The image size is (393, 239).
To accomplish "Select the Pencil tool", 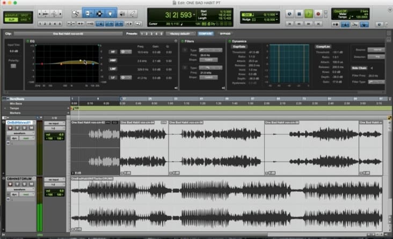I will [x=132, y=13].
